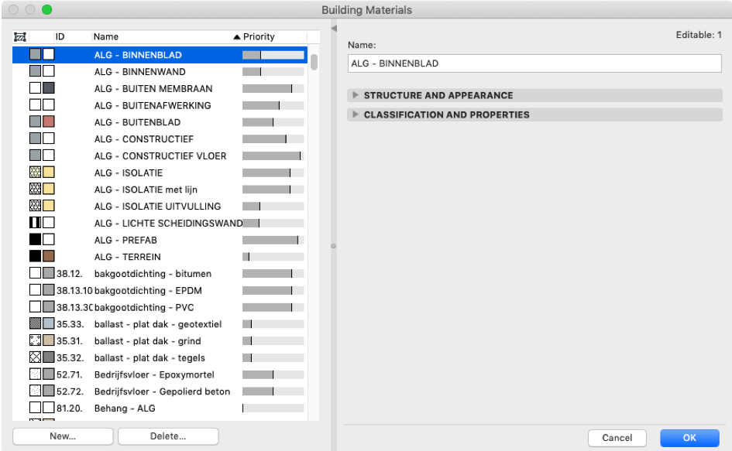Click the striped fill icon of ALG - LICHTE SCHEIDINGSWAND
This screenshot has height=451, width=732.
pos(35,223)
